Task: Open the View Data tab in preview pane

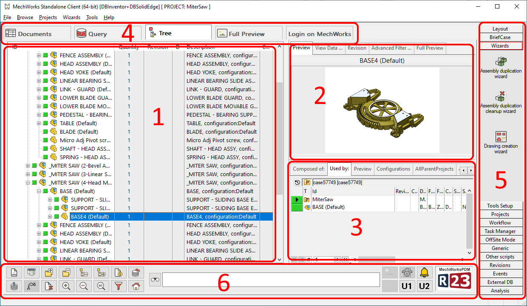Action: click(329, 48)
